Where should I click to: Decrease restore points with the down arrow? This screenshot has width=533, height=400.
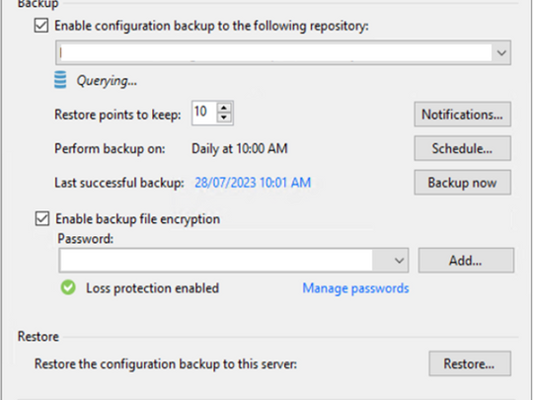click(x=224, y=118)
